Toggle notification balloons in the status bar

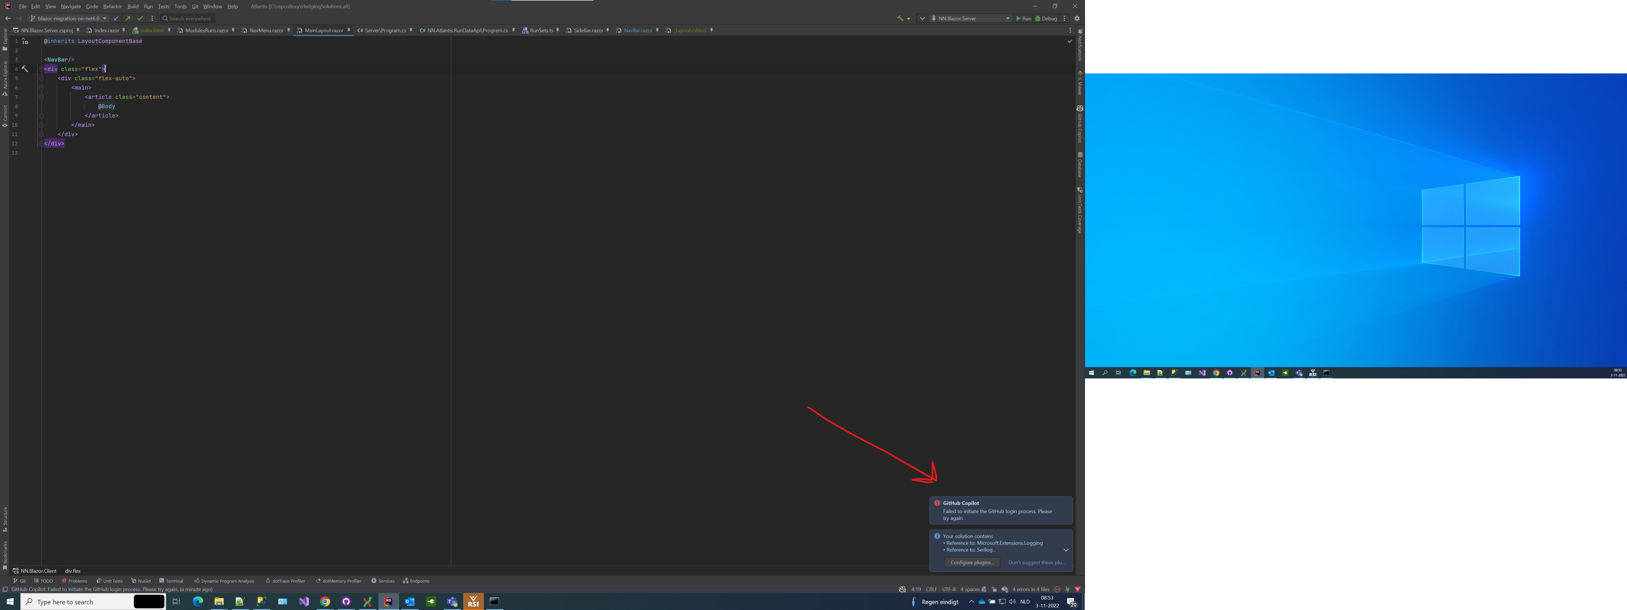902,589
